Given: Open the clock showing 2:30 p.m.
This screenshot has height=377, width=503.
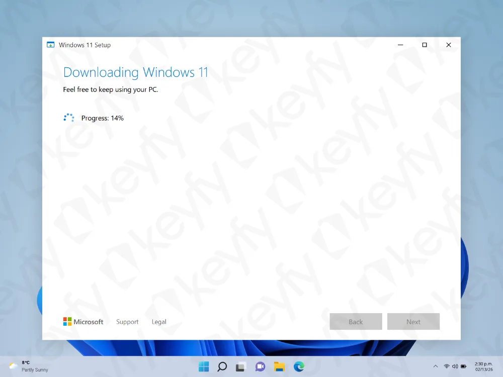Looking at the screenshot, I should [484, 366].
